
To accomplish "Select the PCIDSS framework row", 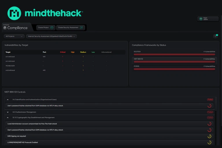I will [174, 68].
